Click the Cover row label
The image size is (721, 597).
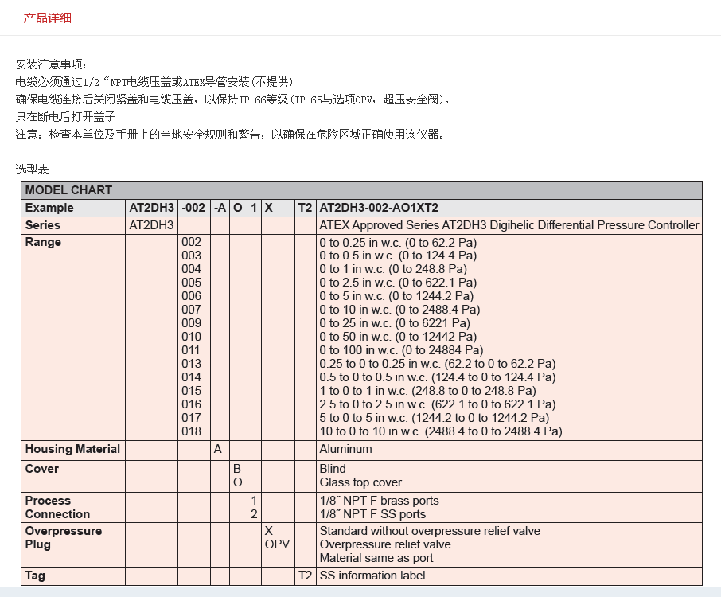tap(42, 469)
